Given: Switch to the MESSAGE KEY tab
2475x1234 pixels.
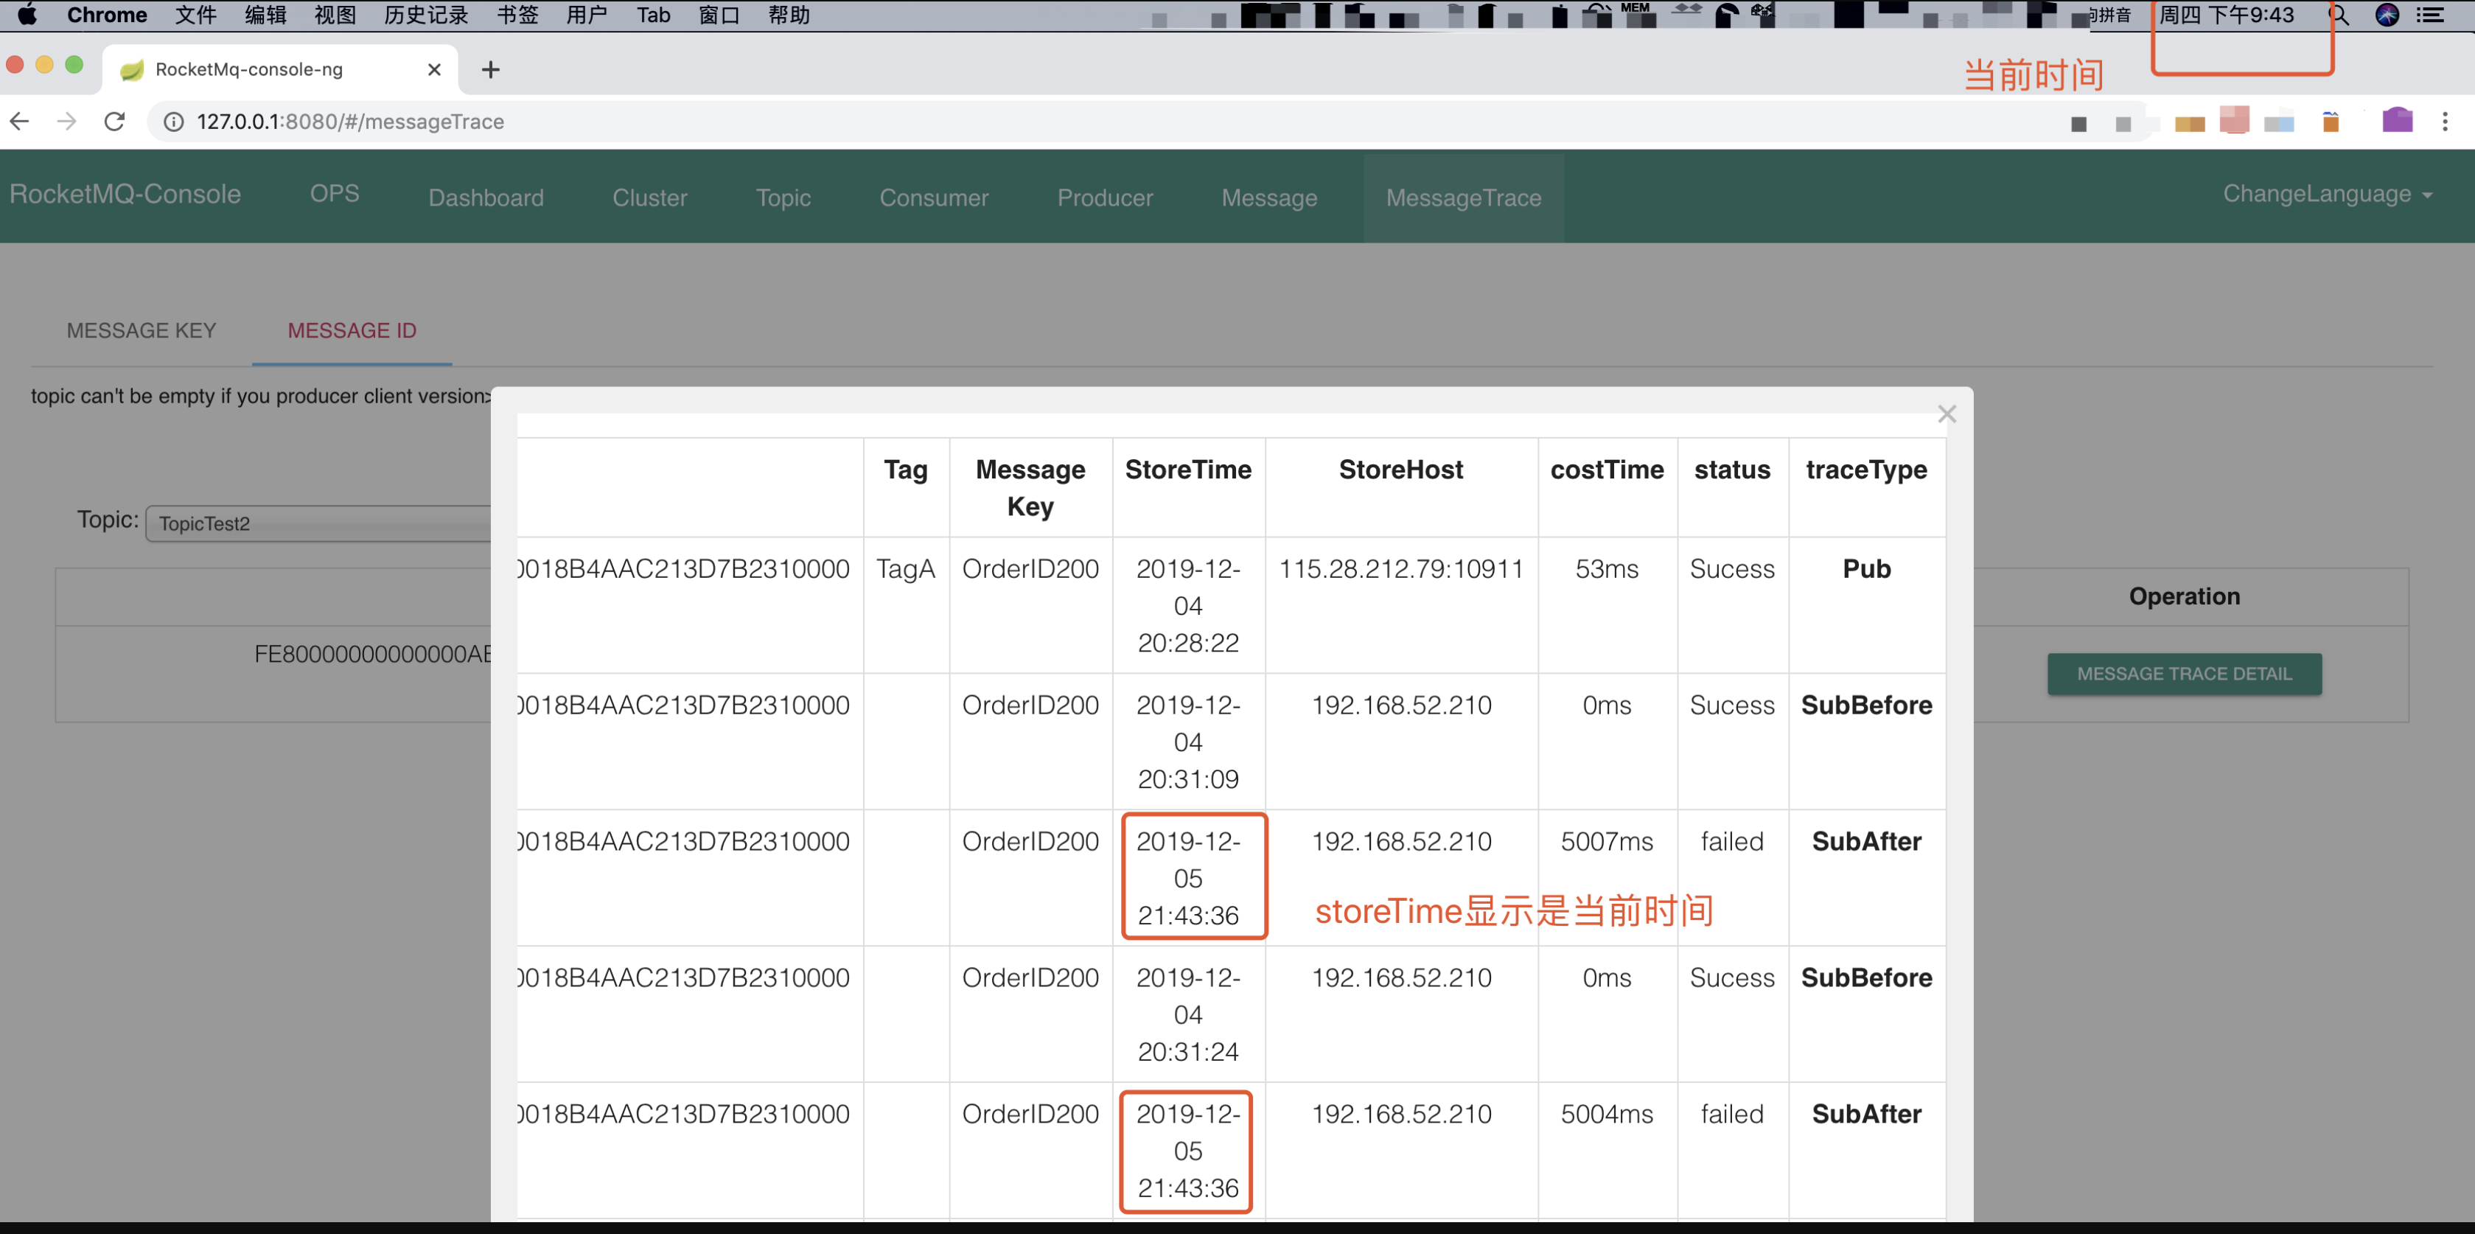Looking at the screenshot, I should click(x=142, y=330).
